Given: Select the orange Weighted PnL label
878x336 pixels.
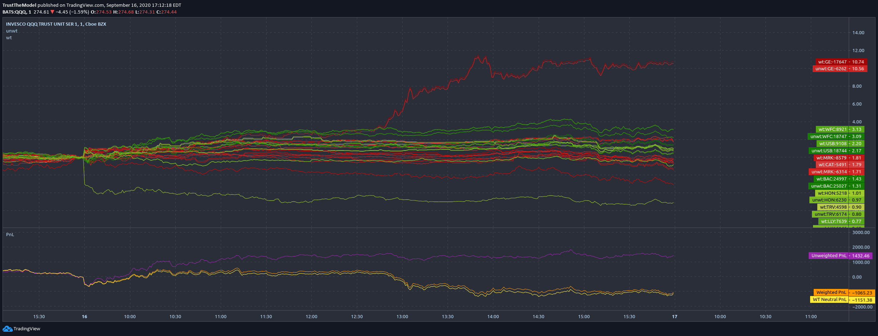Looking at the screenshot, I should (x=831, y=292).
